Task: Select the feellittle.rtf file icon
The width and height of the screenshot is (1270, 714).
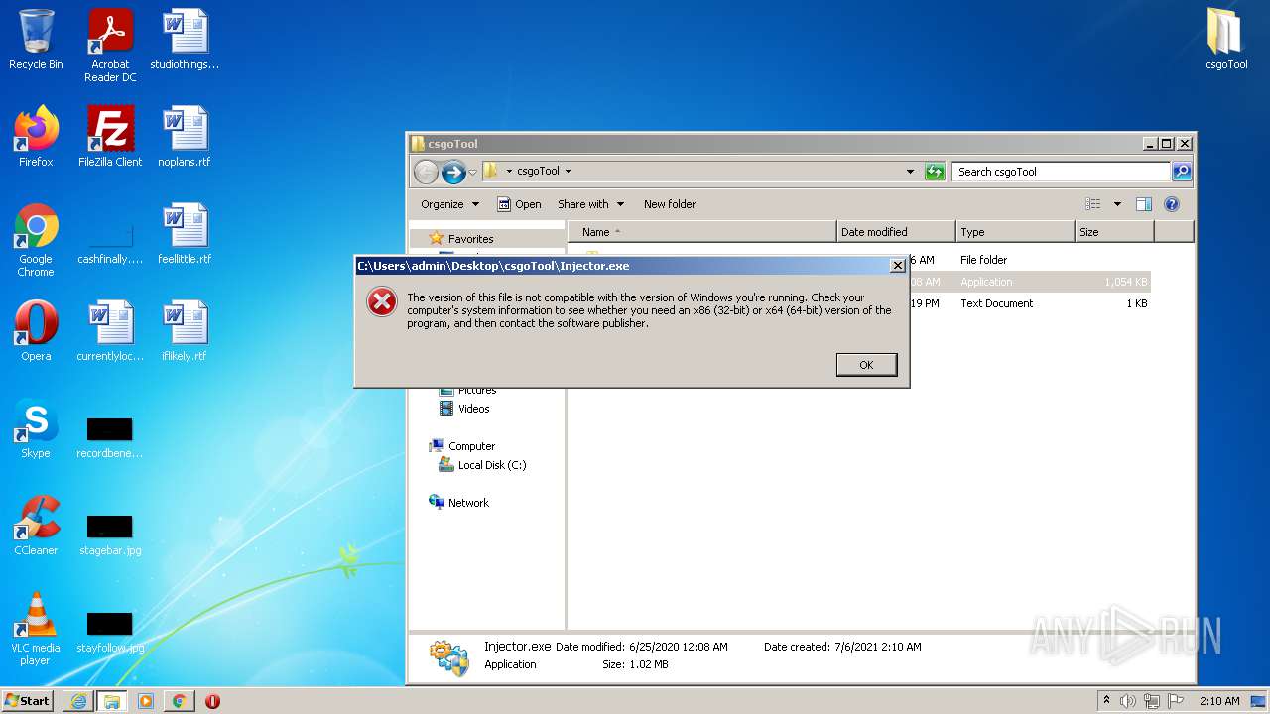Action: point(185,233)
